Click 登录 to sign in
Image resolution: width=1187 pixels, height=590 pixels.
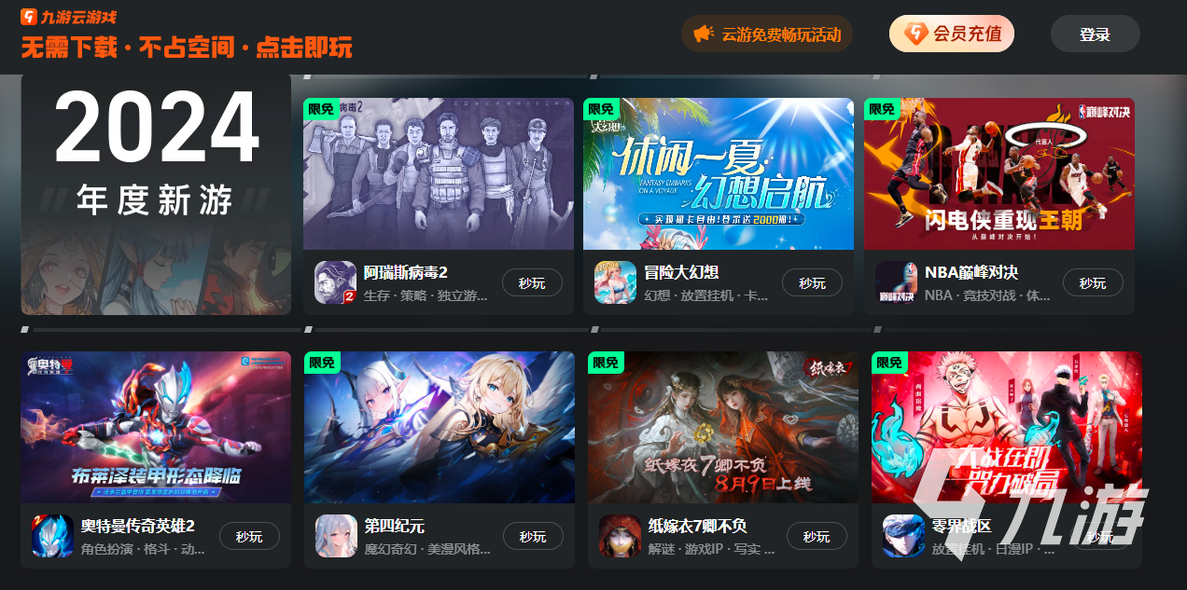tap(1095, 34)
